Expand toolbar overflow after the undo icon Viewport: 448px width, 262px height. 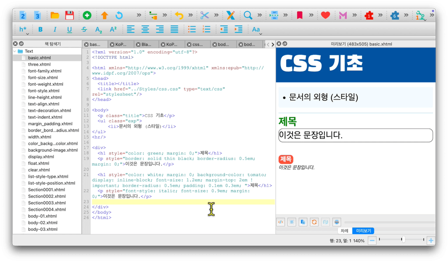coord(190,15)
